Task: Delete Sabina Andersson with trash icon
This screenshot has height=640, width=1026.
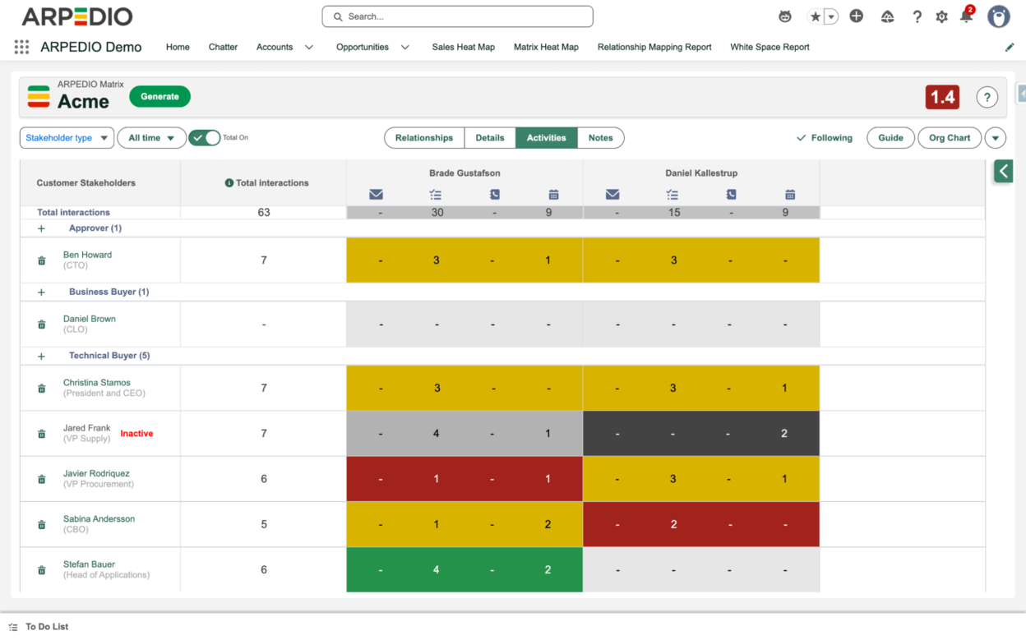Action: tap(42, 524)
